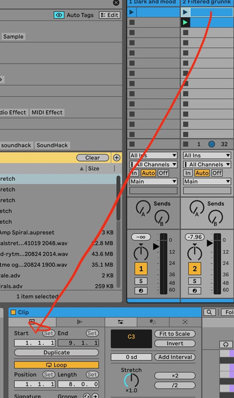Click the Duplicate loop button
This screenshot has width=234, height=398.
56,353
